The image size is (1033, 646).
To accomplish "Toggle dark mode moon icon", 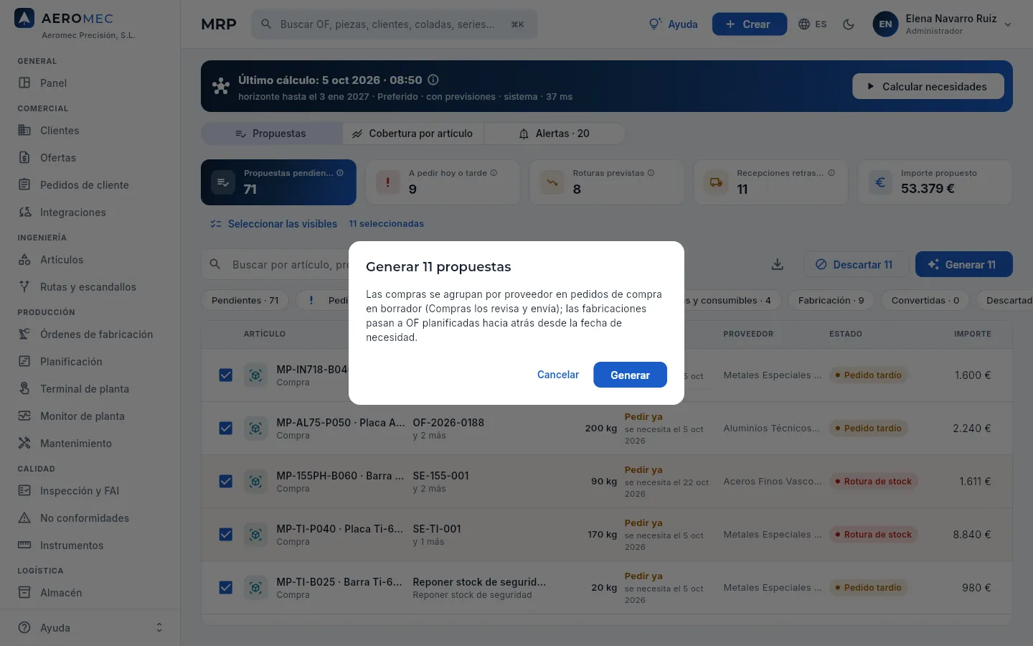I will 849,24.
